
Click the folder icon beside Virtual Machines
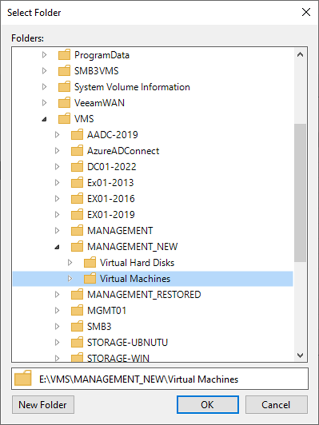click(x=89, y=279)
